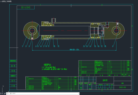Select part balloon number 15
Screen dimensions: 138x95
pyautogui.click(x=95, y=46)
